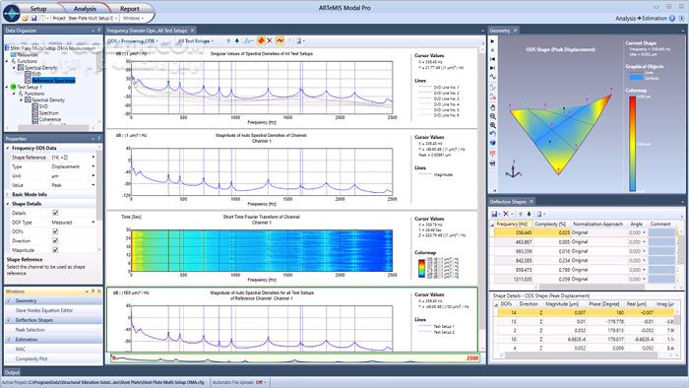Open the ODS Frequency ODS dropdown

click(x=132, y=40)
